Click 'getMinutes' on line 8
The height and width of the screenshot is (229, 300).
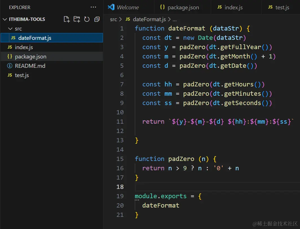point(242,94)
